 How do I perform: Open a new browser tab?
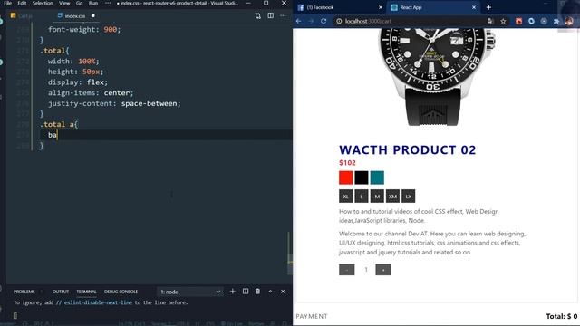pos(488,7)
